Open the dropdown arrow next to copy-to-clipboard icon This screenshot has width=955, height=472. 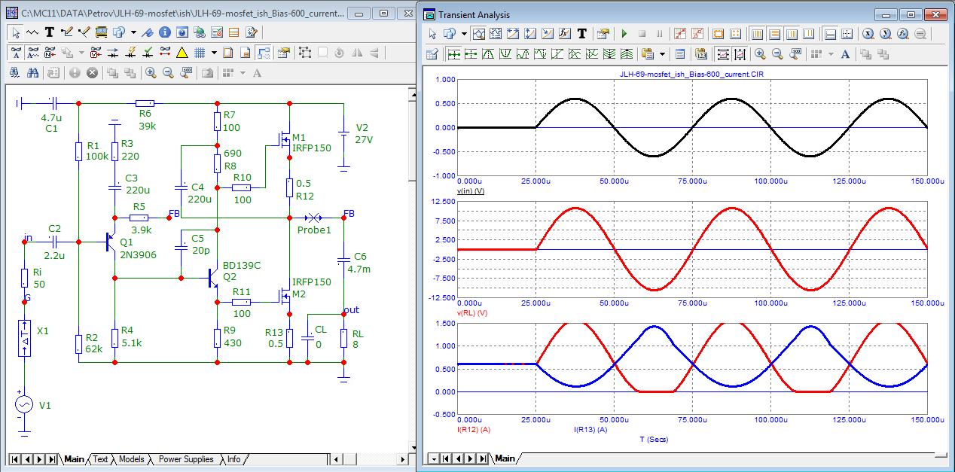click(133, 32)
